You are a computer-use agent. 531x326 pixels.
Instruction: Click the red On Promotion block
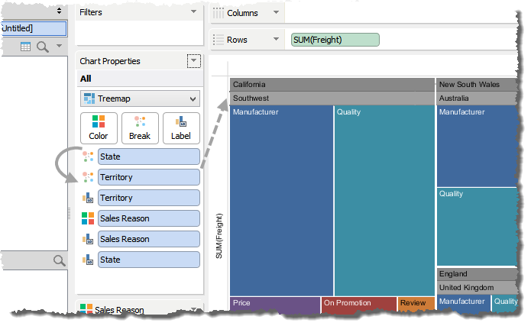coord(359,305)
